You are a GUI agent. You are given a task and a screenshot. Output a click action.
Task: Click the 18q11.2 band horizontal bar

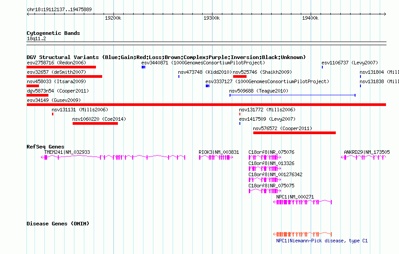[206, 43]
